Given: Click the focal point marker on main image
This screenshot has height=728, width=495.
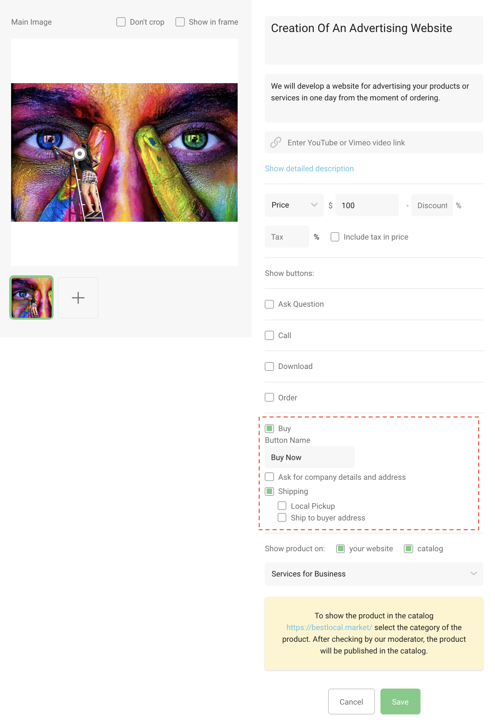Looking at the screenshot, I should (80, 153).
